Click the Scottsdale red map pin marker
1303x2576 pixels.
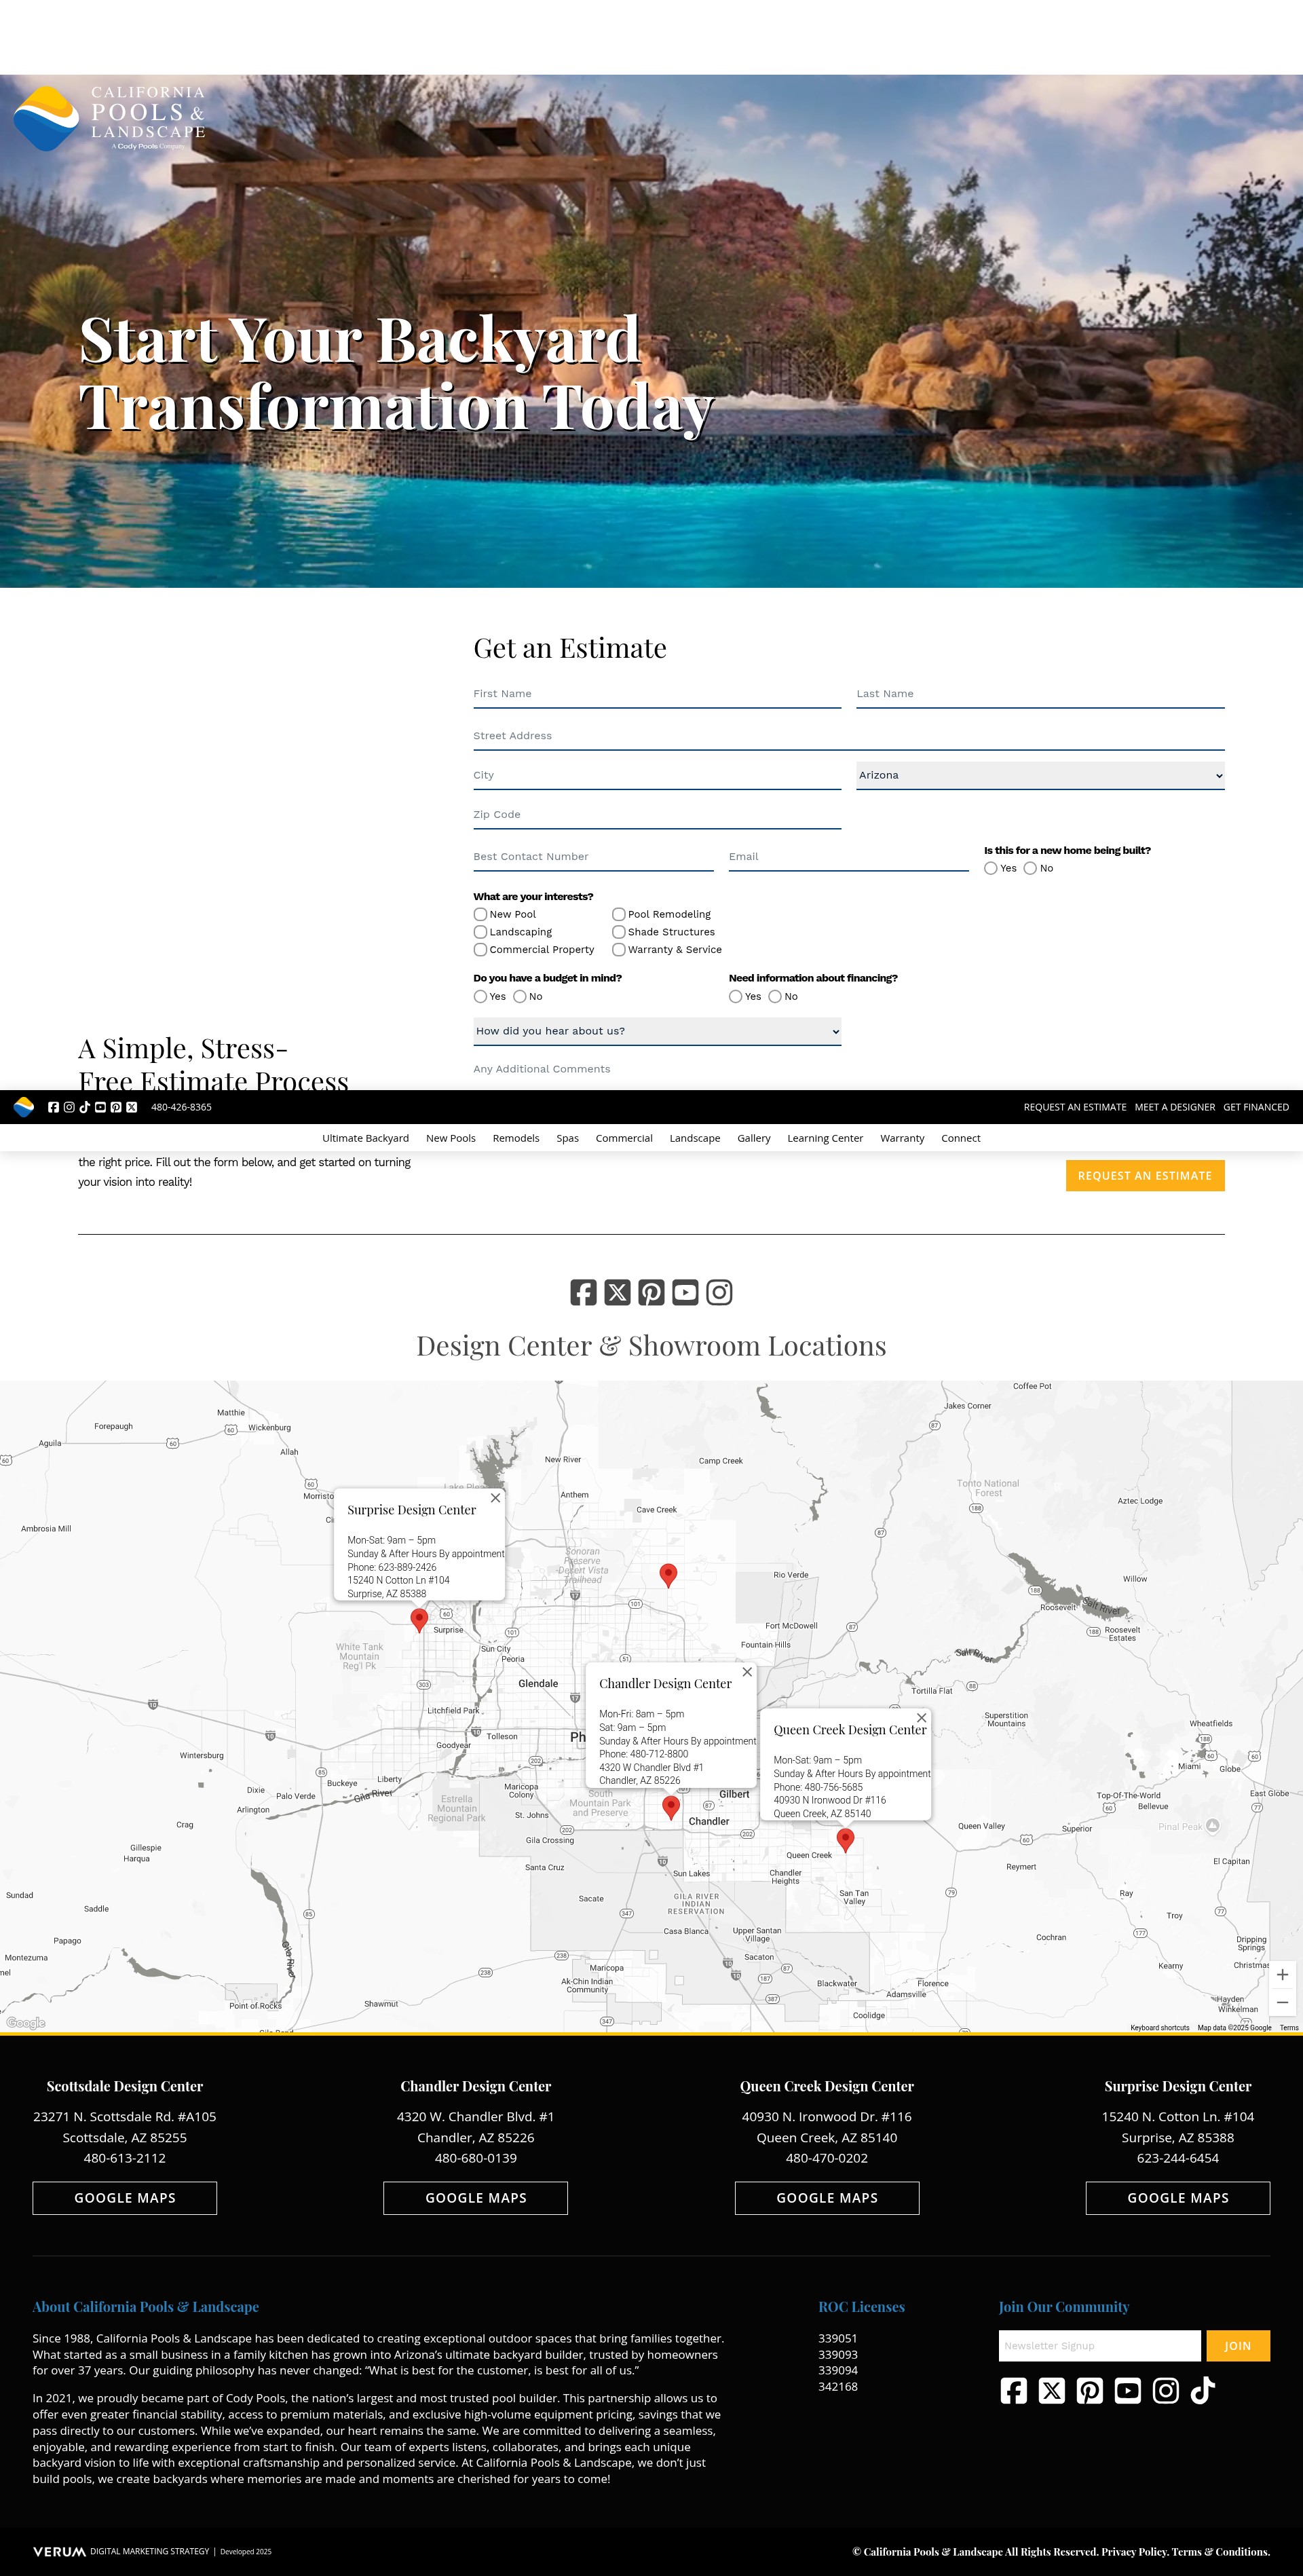click(x=669, y=1575)
